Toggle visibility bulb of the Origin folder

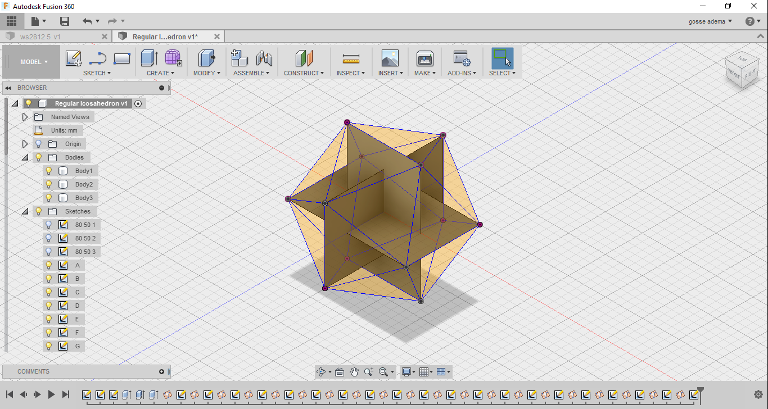pyautogui.click(x=39, y=144)
